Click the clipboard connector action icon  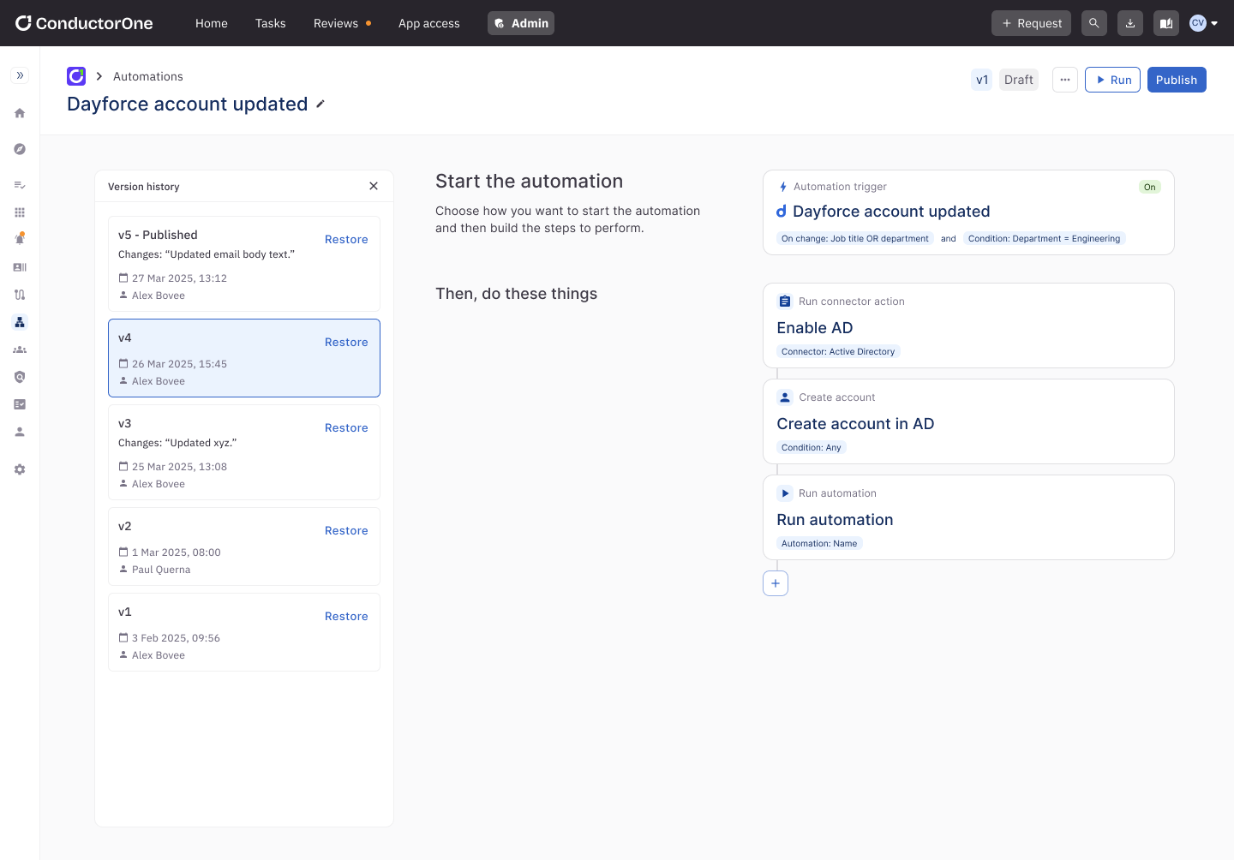pyautogui.click(x=785, y=302)
